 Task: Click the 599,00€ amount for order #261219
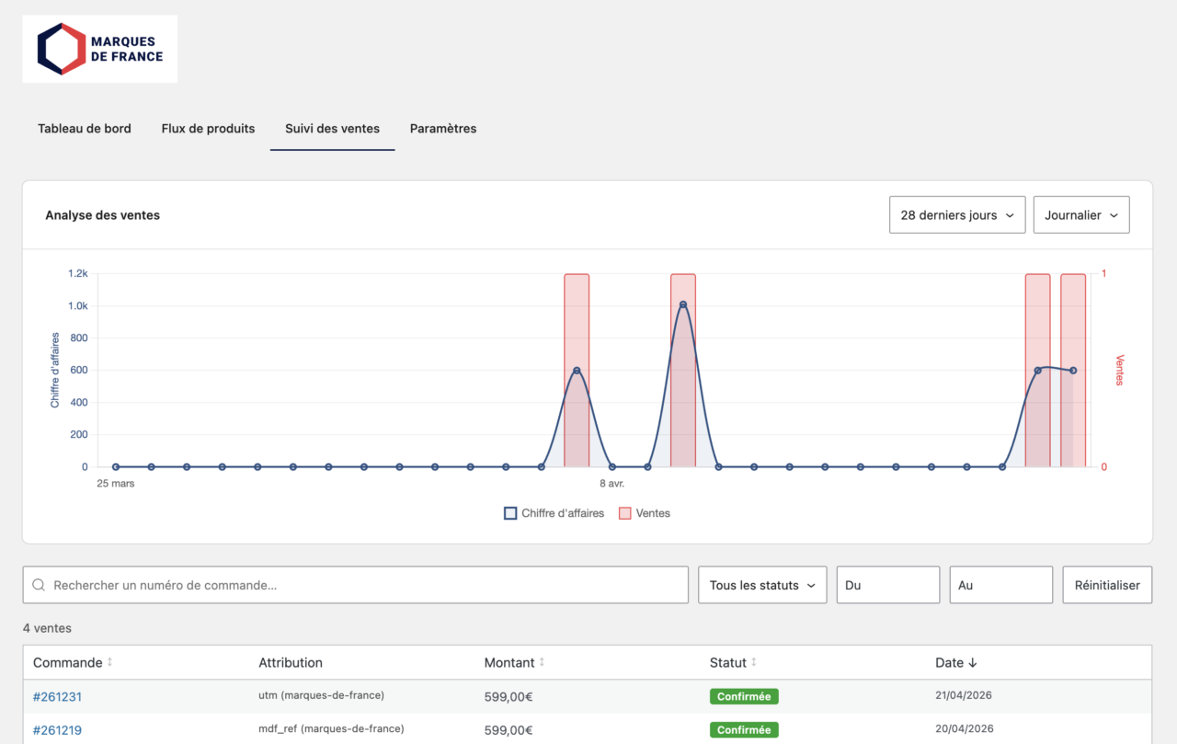(x=509, y=730)
